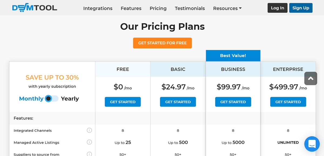
Task: Click the scroll-to-top arrow button
Action: coord(310,79)
